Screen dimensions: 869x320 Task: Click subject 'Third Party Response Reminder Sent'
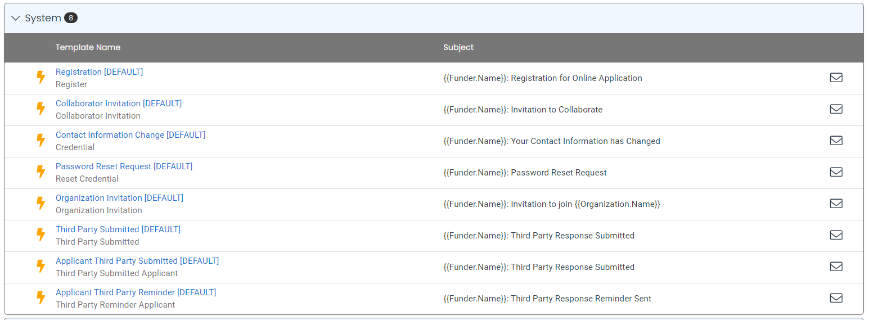(x=581, y=299)
